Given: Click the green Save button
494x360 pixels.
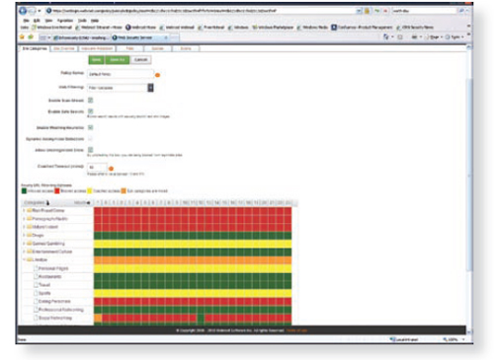Looking at the screenshot, I should coord(97,59).
